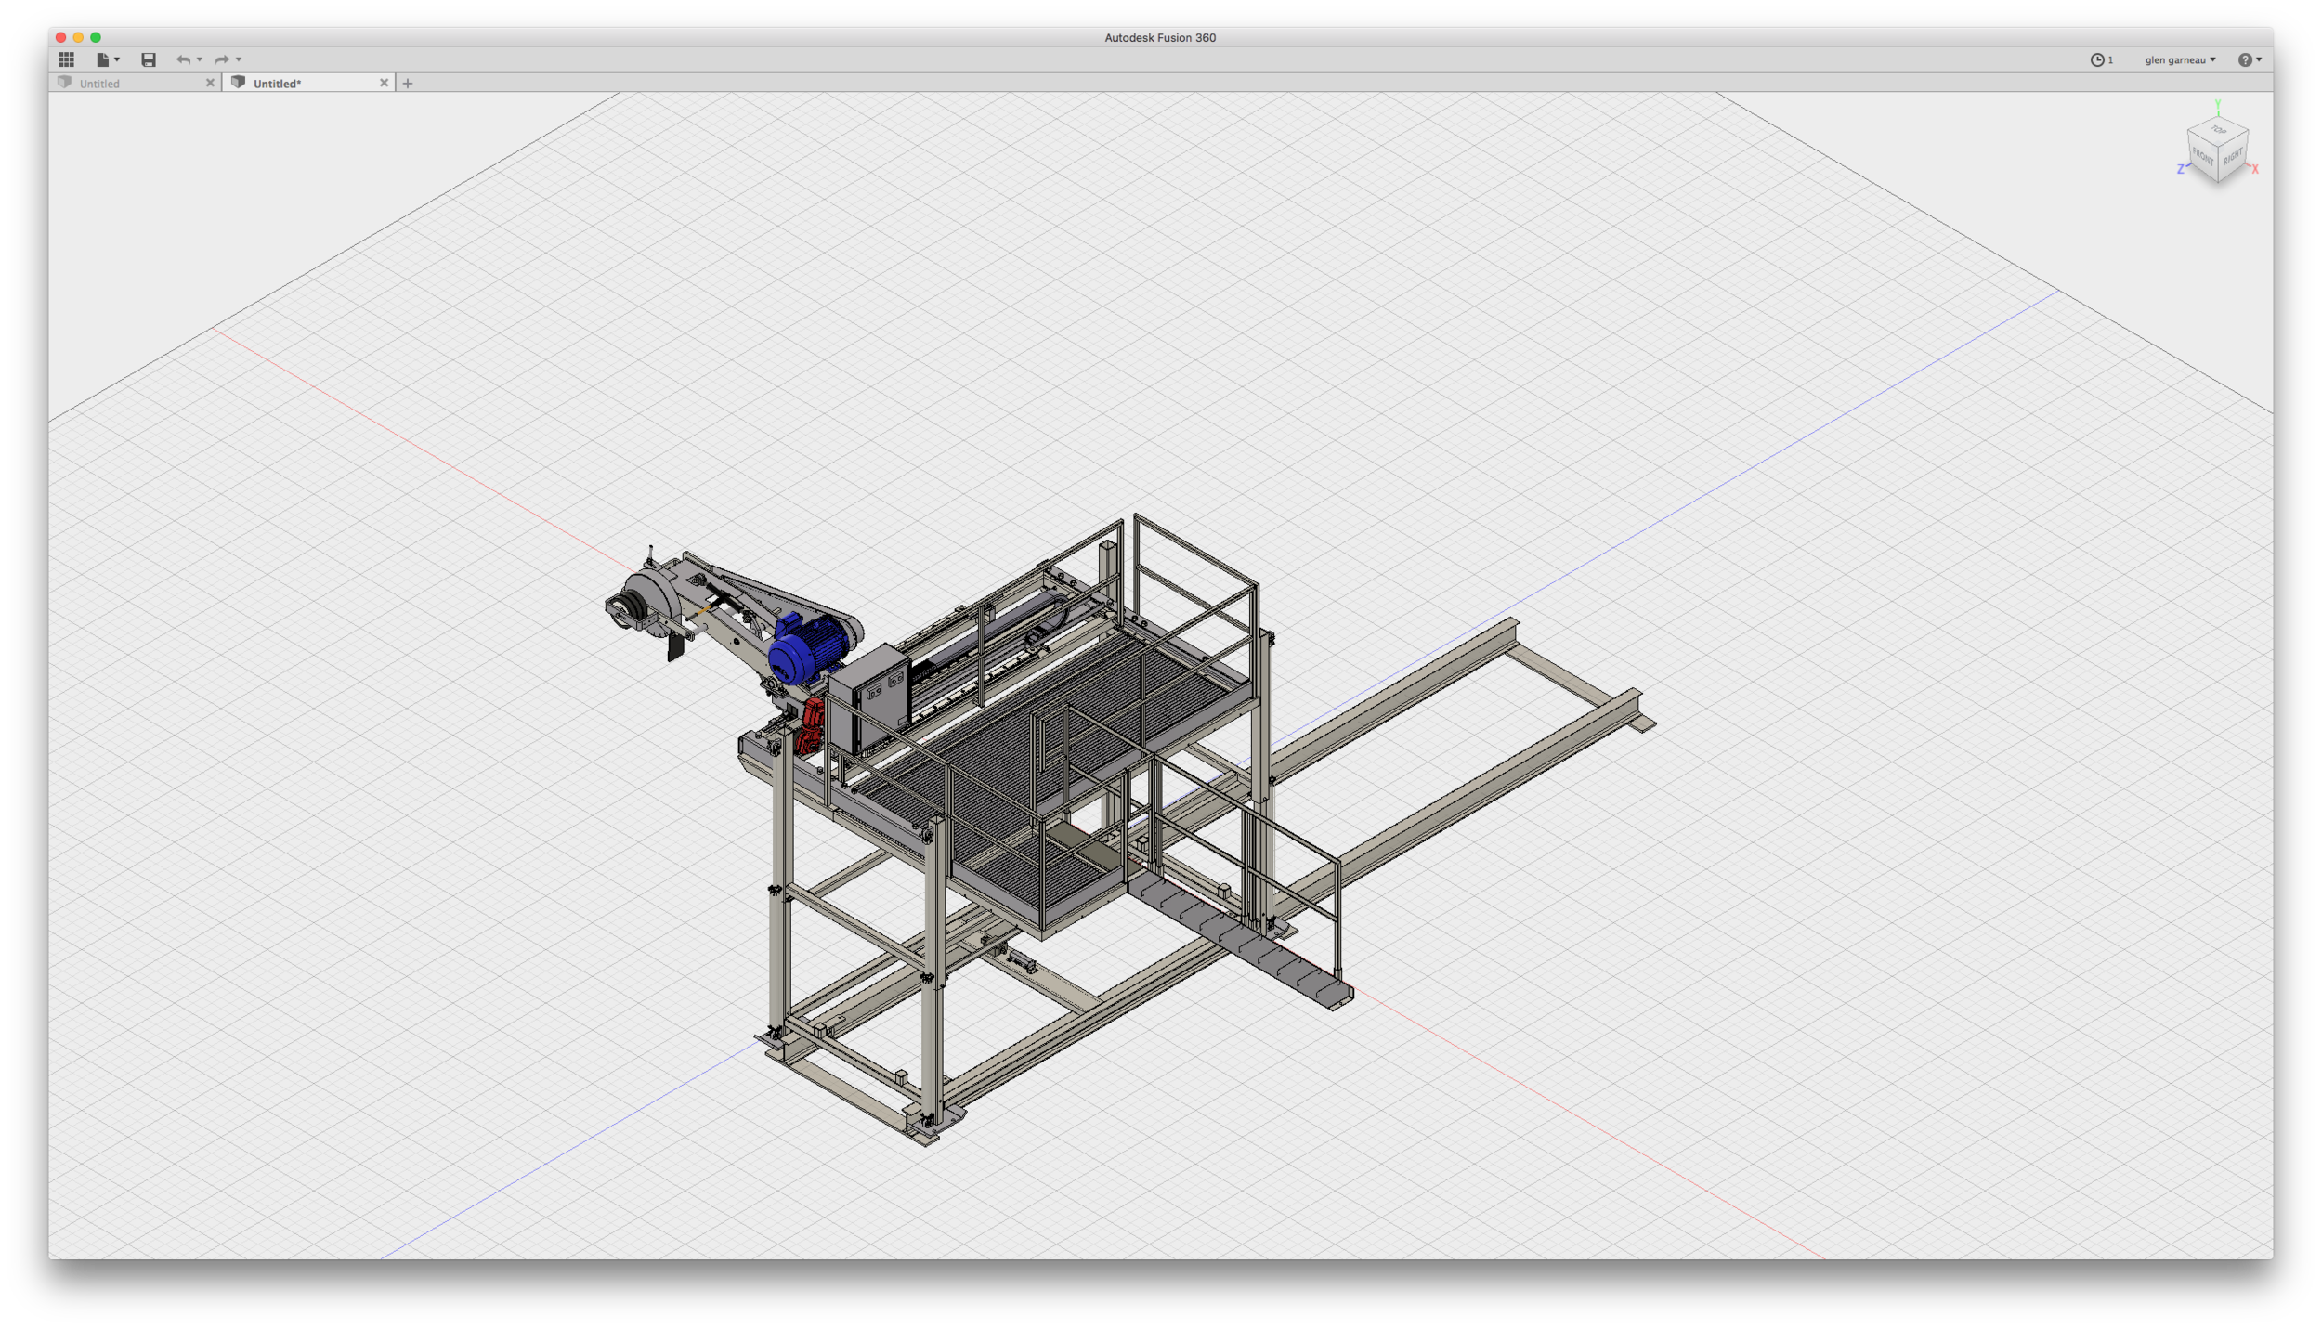Viewport: 2322px width, 1329px height.
Task: Minimize window with the yellow button
Action: point(78,37)
